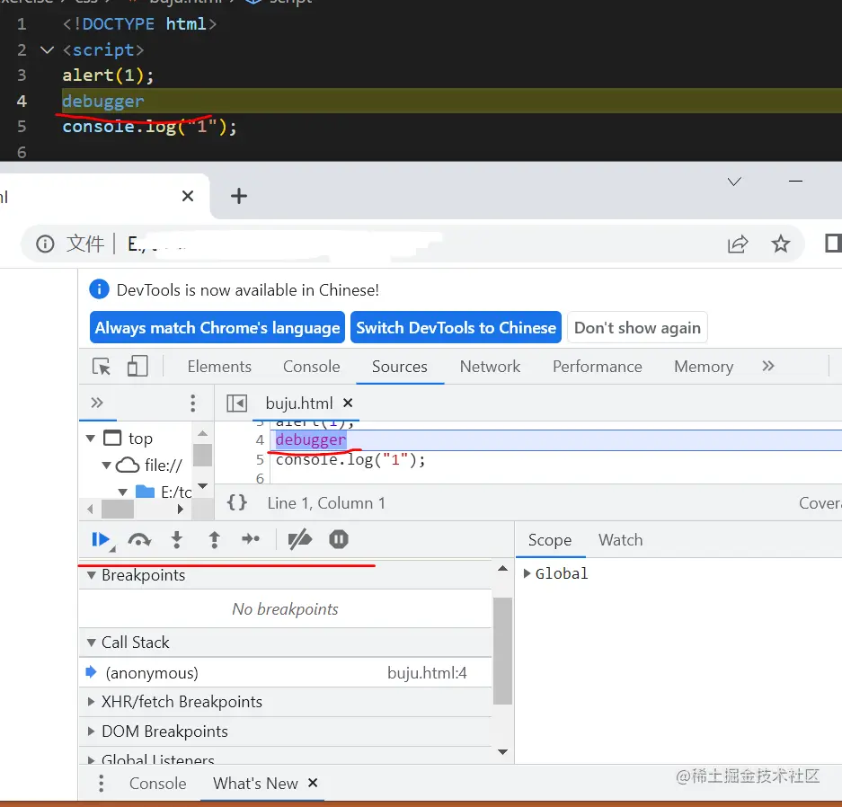Open the Elements tab
The width and height of the screenshot is (842, 807).
(x=219, y=367)
